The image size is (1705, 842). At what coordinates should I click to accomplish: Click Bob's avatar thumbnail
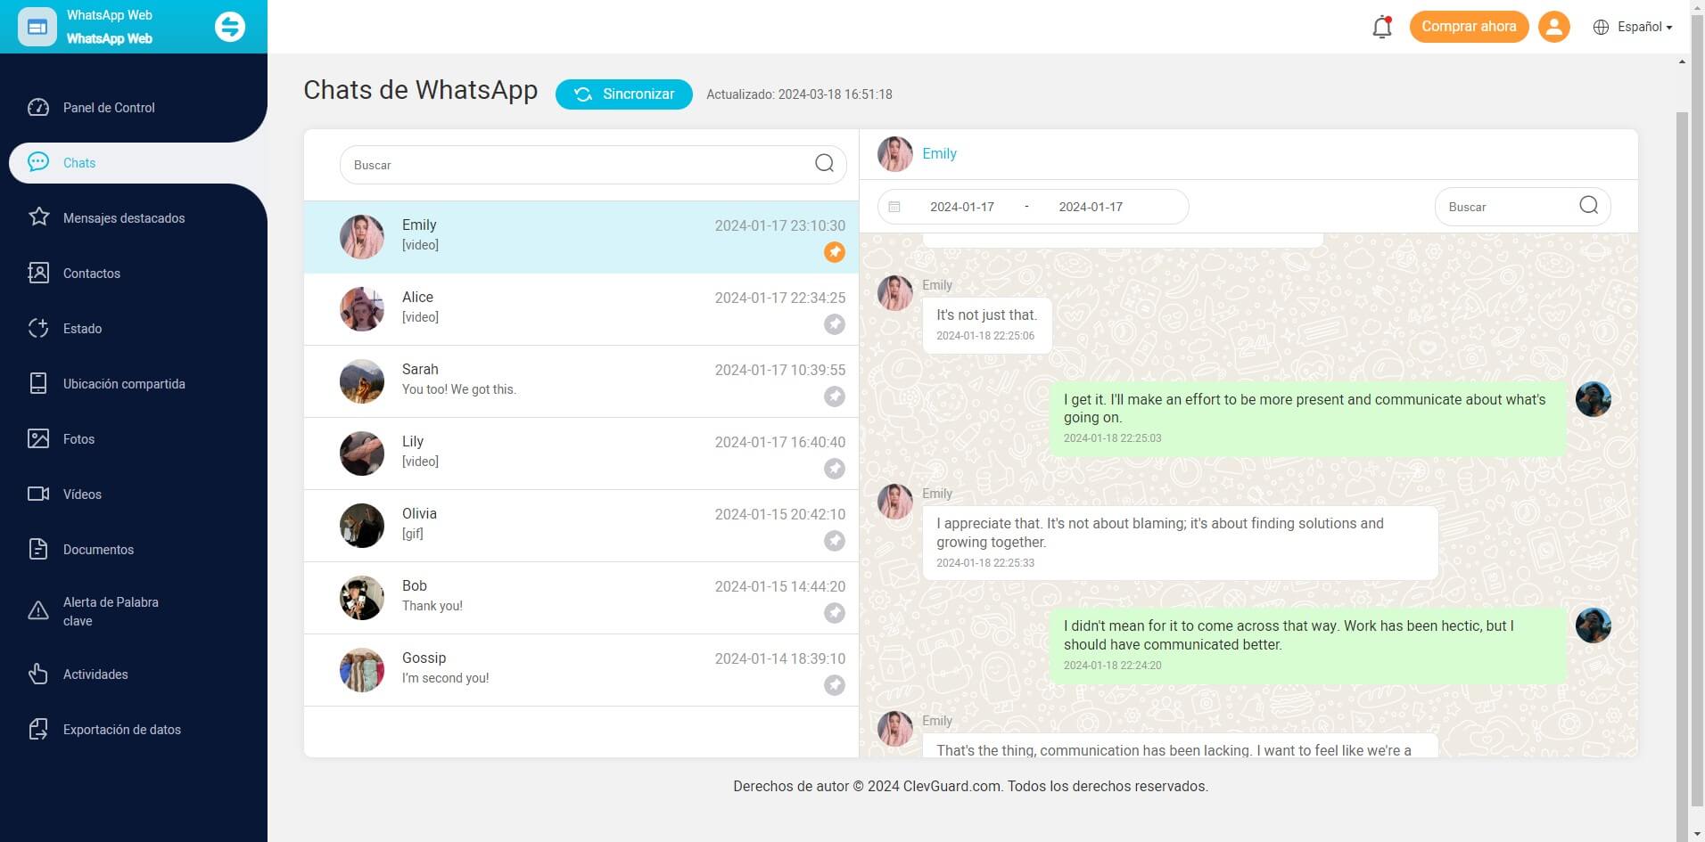point(362,598)
